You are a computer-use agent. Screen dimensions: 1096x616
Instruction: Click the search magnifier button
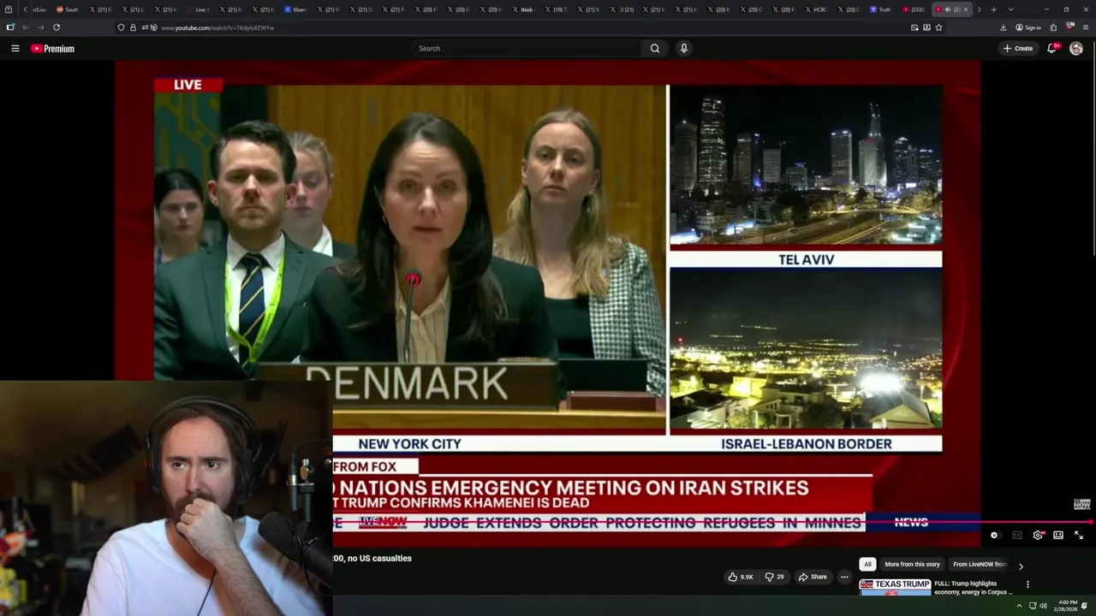click(x=655, y=49)
